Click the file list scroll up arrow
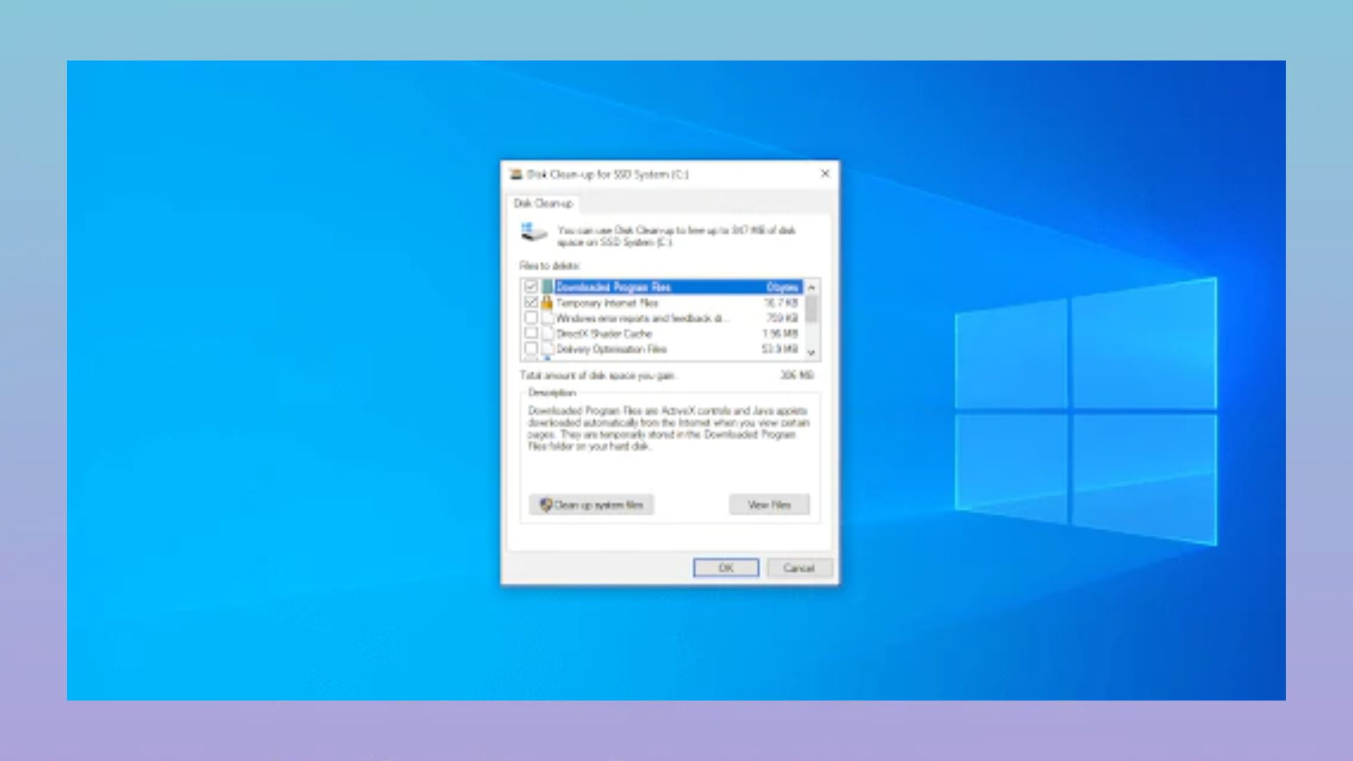Image resolution: width=1353 pixels, height=761 pixels. point(811,287)
